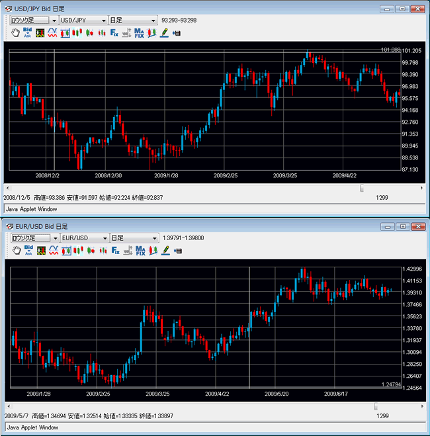Image resolution: width=430 pixels, height=436 pixels.
Task: Select the hand pan tool in EUR/USD window
Action: click(x=17, y=251)
